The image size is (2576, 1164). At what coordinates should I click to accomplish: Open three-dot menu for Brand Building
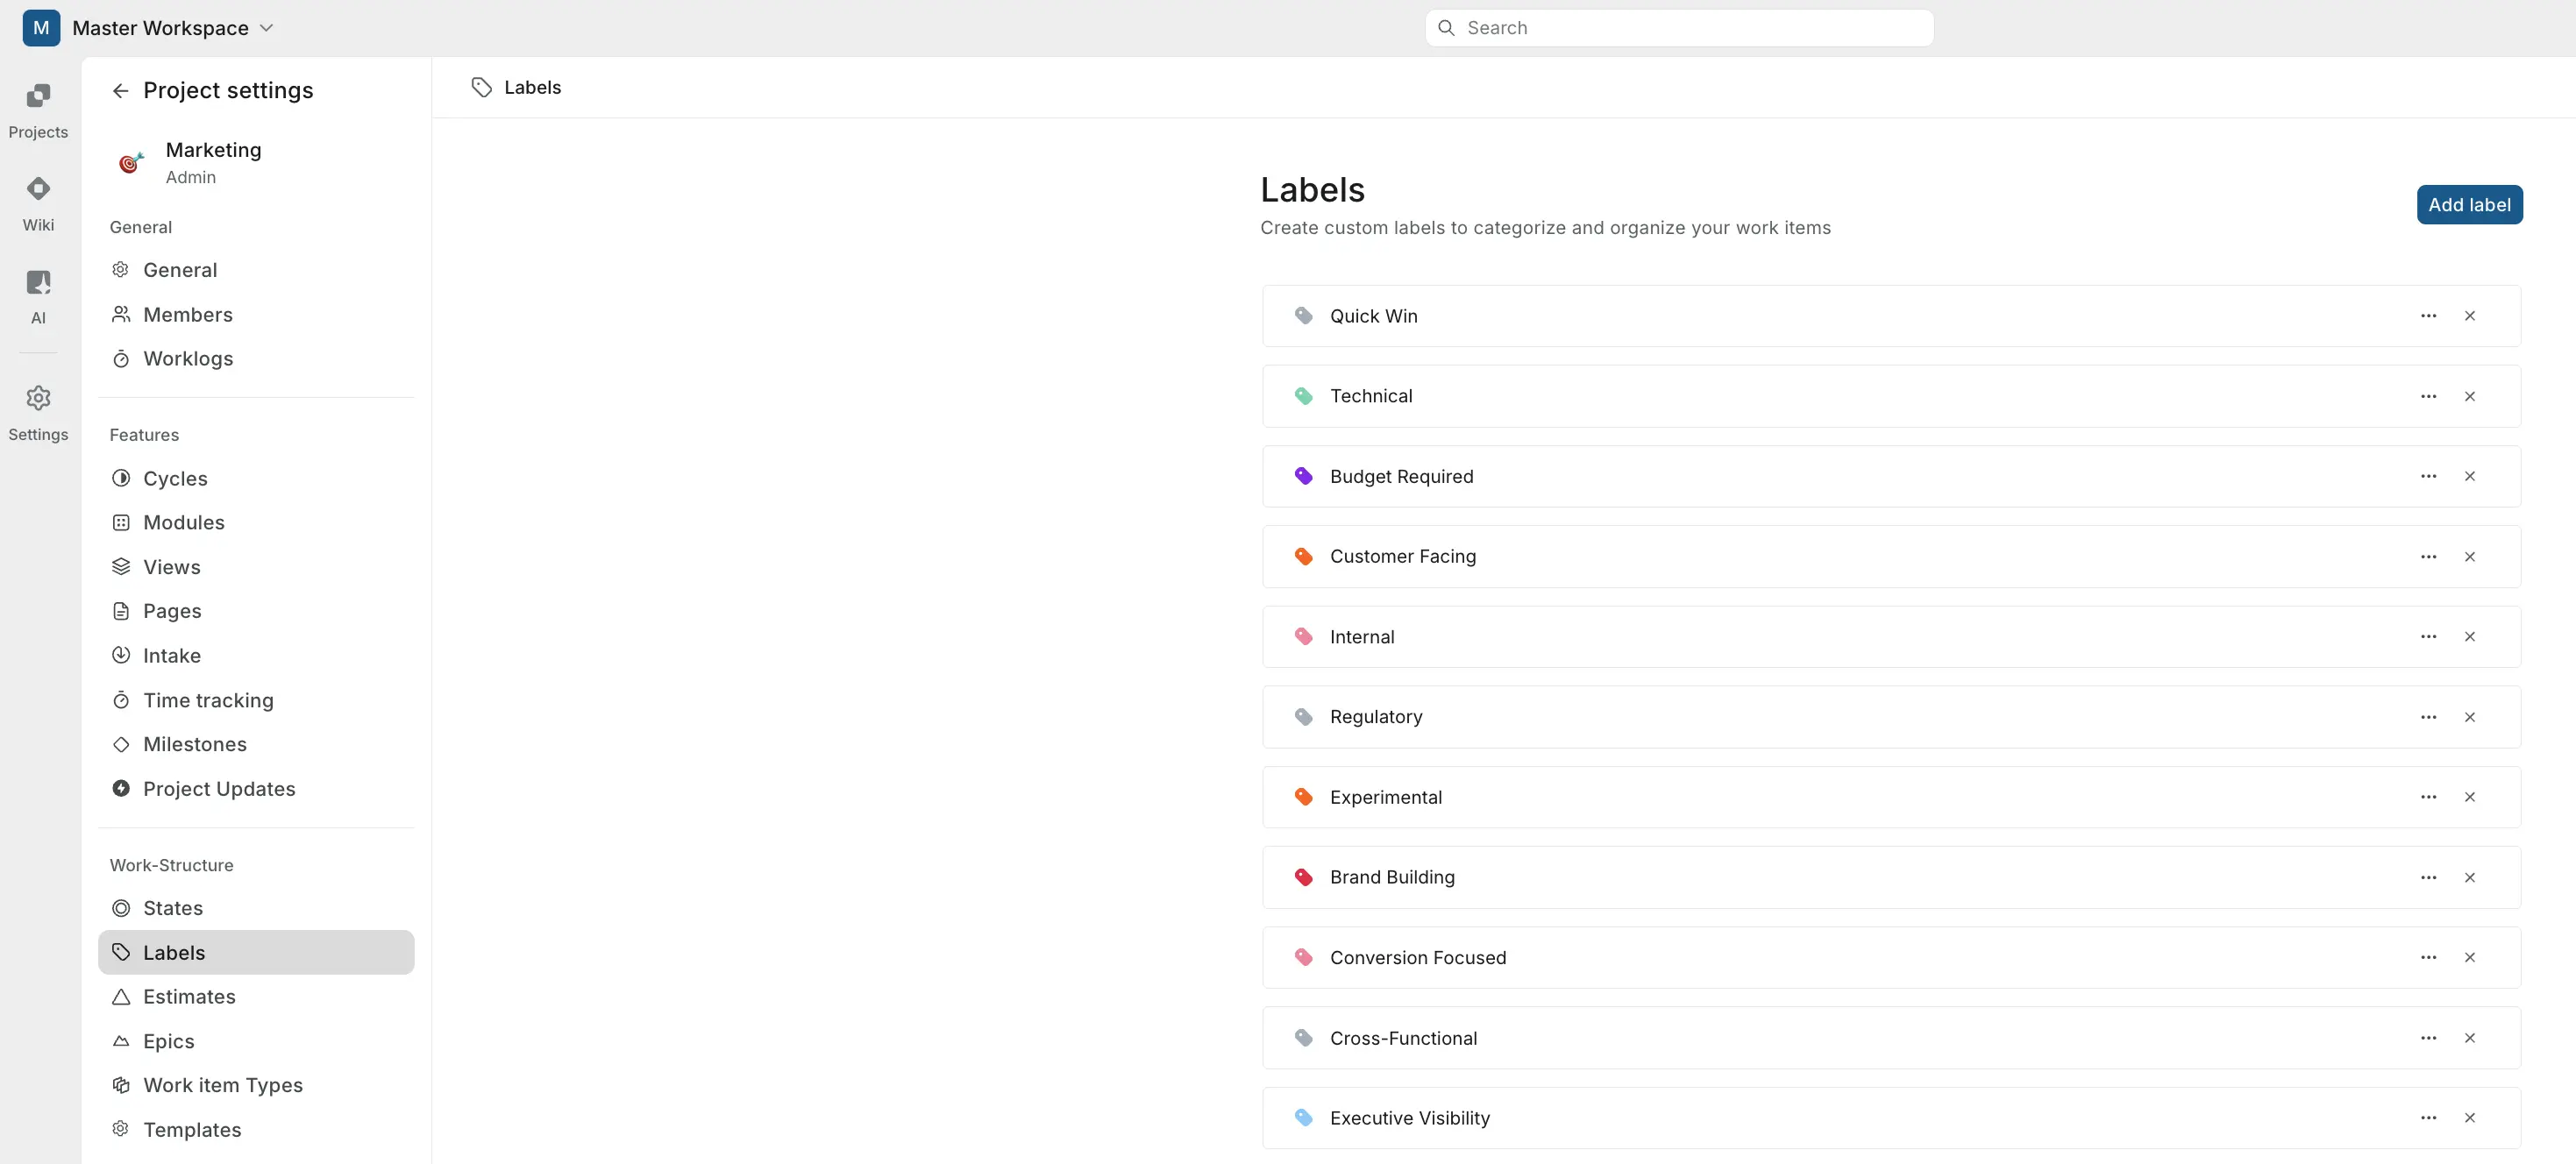click(x=2428, y=877)
